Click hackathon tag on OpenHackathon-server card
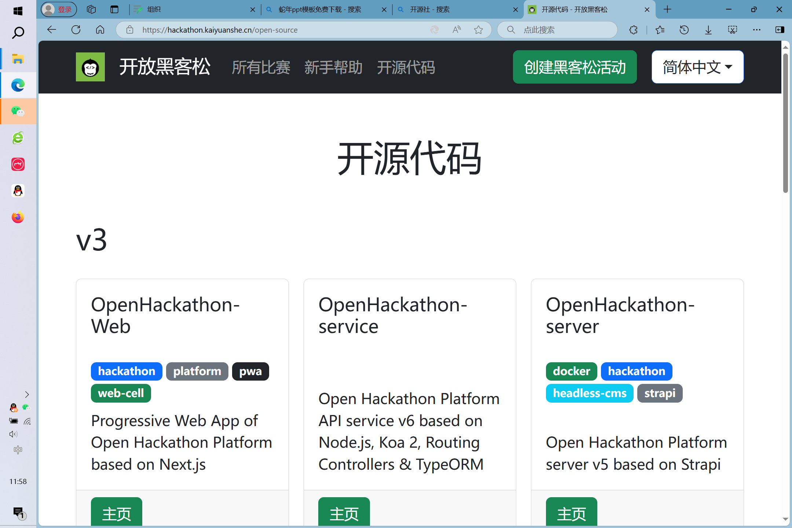Viewport: 792px width, 528px height. point(637,371)
